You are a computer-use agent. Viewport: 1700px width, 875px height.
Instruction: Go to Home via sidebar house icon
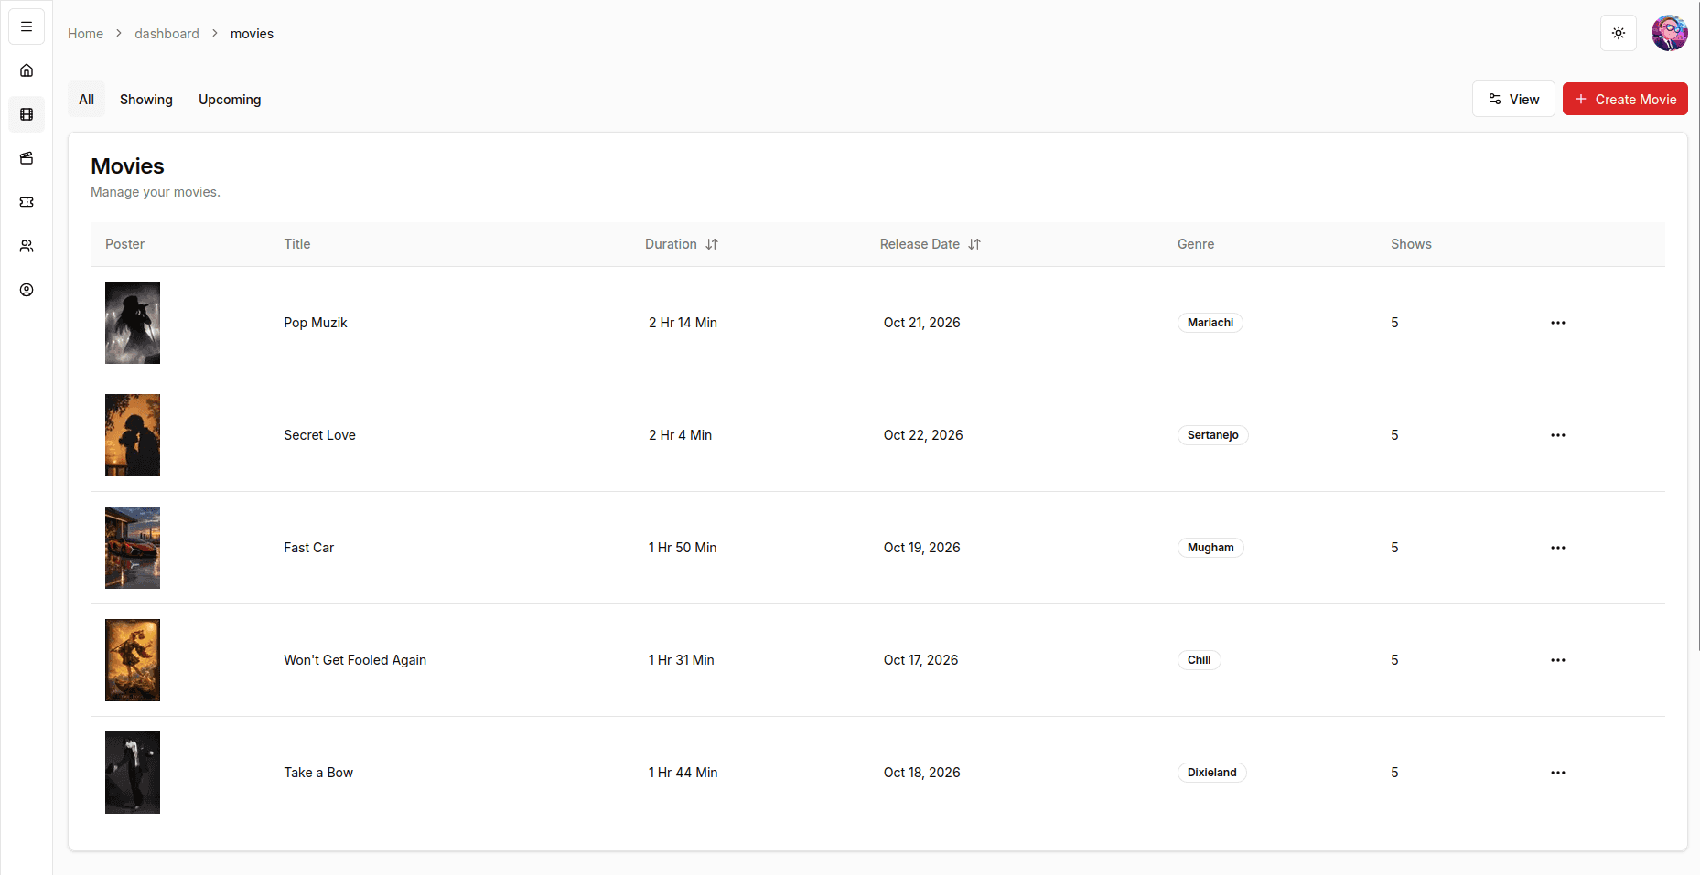click(x=27, y=70)
